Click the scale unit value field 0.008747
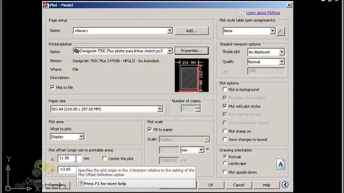 (169, 160)
